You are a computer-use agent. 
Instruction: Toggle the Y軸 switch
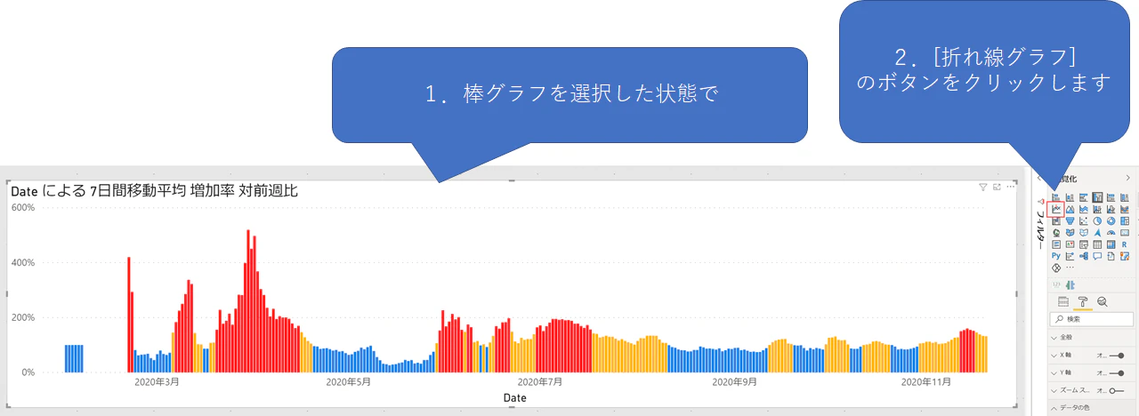[x=1116, y=372]
